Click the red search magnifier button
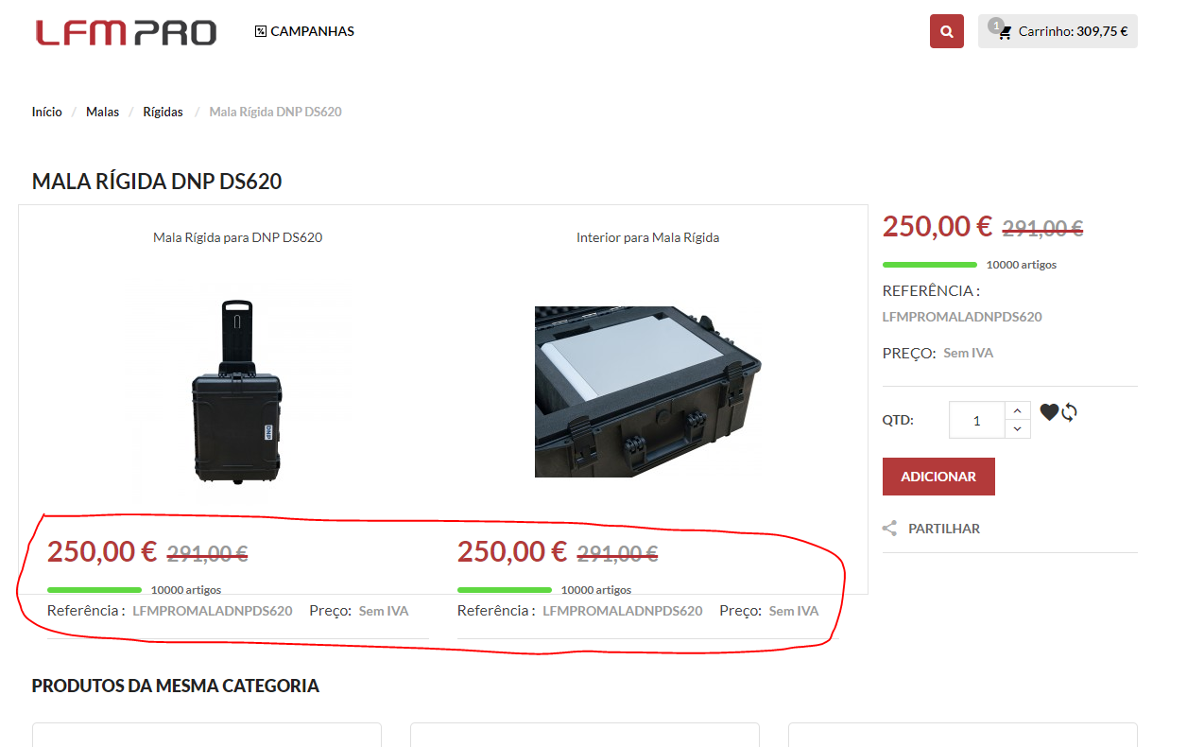1187x747 pixels. point(946,31)
